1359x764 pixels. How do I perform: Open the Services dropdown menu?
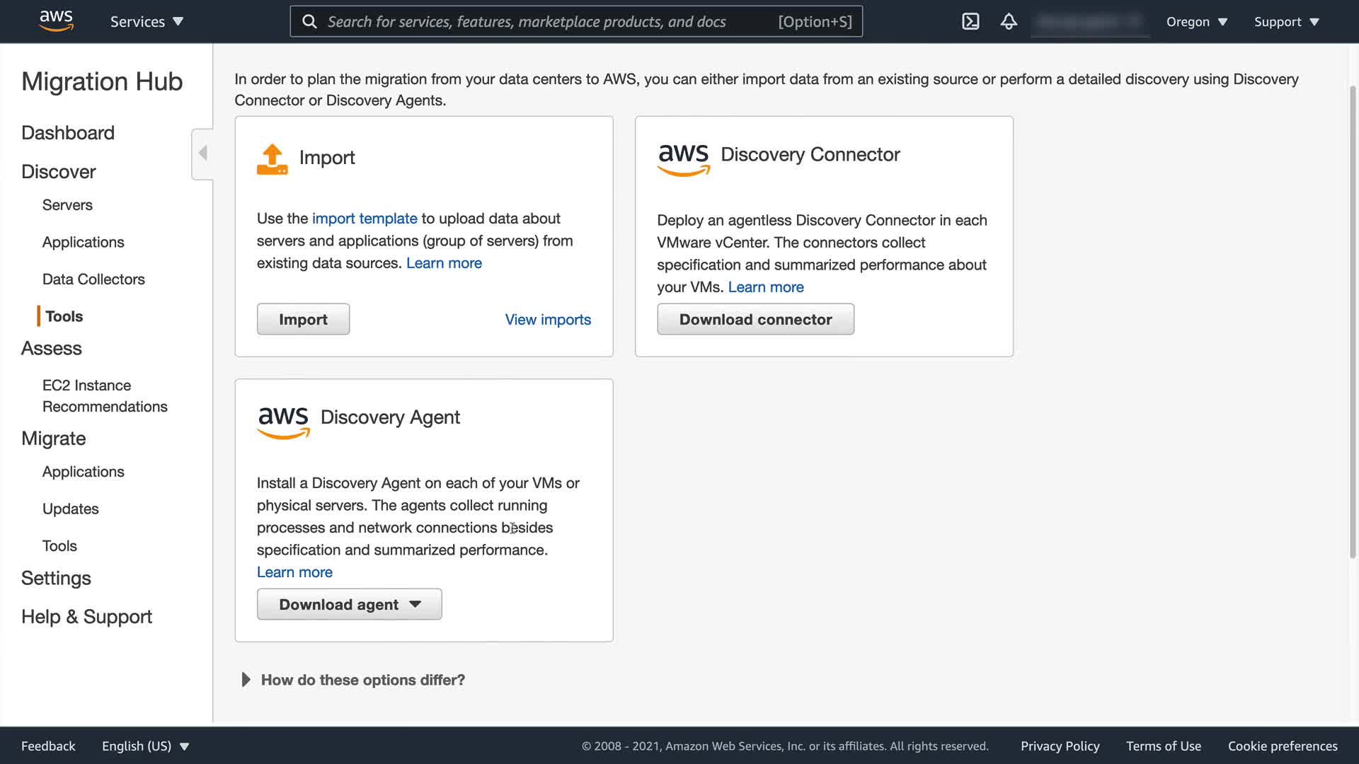tap(147, 21)
